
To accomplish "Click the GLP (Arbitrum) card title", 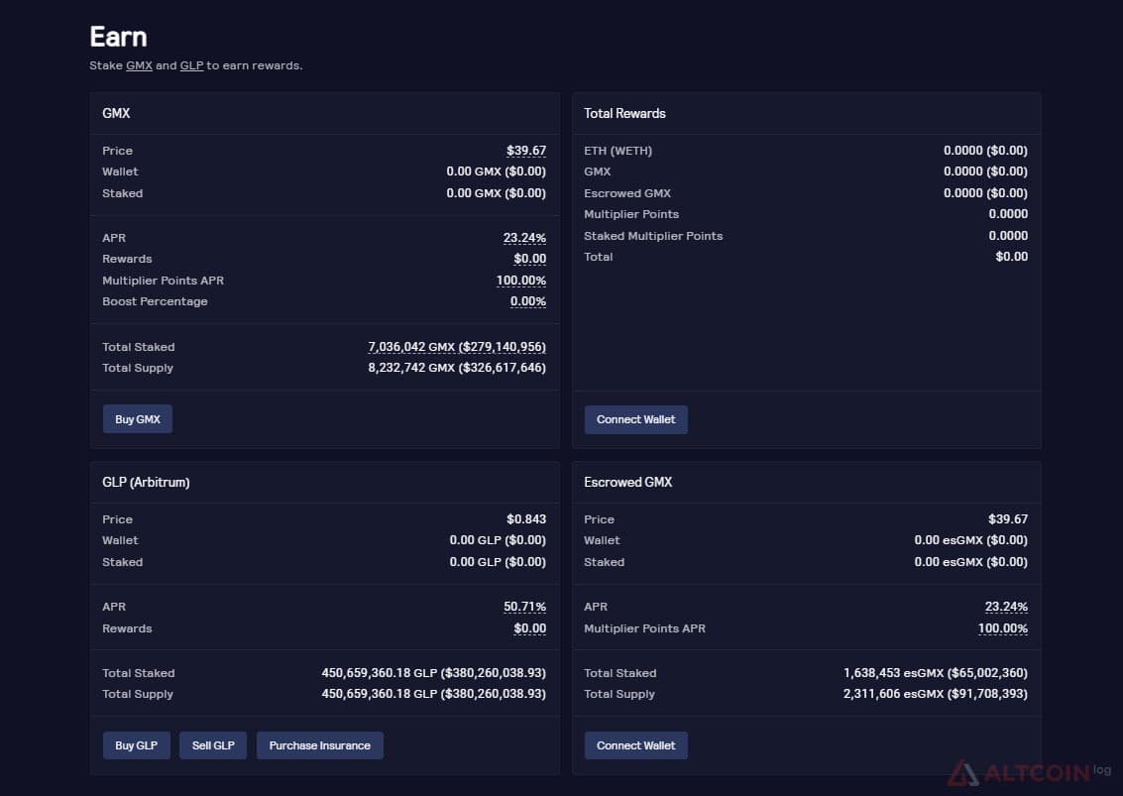I will 146,482.
